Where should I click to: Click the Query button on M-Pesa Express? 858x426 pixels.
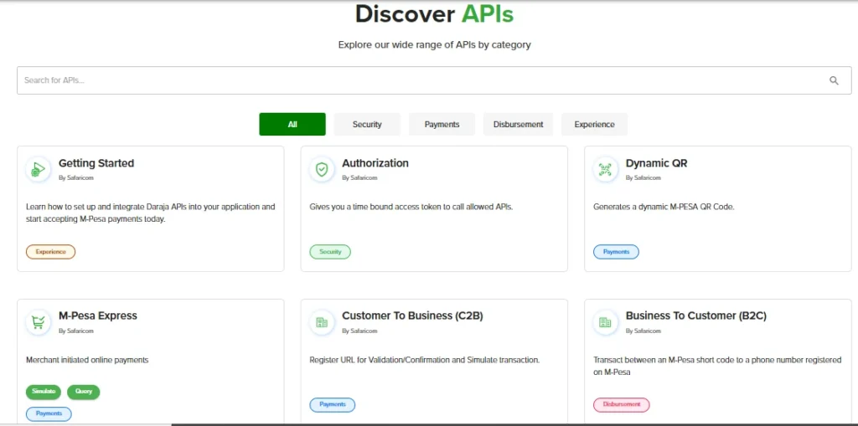click(x=84, y=392)
